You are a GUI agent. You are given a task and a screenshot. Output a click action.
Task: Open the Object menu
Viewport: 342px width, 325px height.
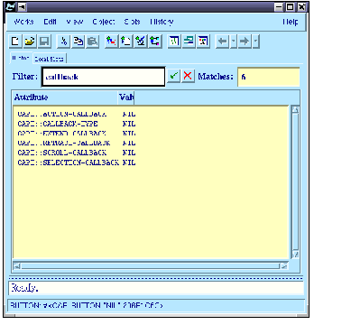104,22
